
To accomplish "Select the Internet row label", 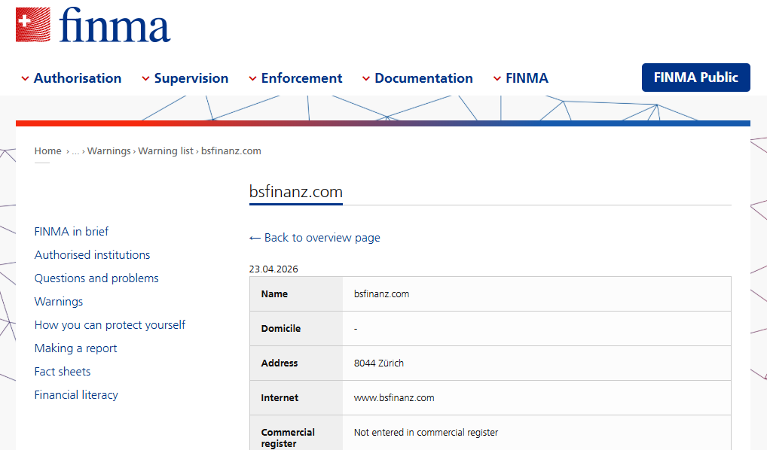I will point(280,398).
